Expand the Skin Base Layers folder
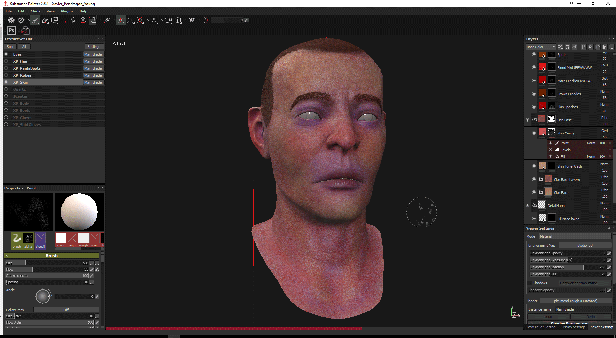This screenshot has height=338, width=616. [x=541, y=179]
